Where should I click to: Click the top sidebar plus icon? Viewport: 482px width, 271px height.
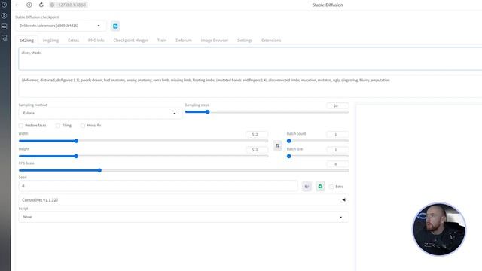[x=5, y=5]
